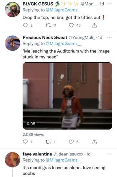
Task: Open more options on Precious Neck Sweat tweet
Action: [x=109, y=37]
